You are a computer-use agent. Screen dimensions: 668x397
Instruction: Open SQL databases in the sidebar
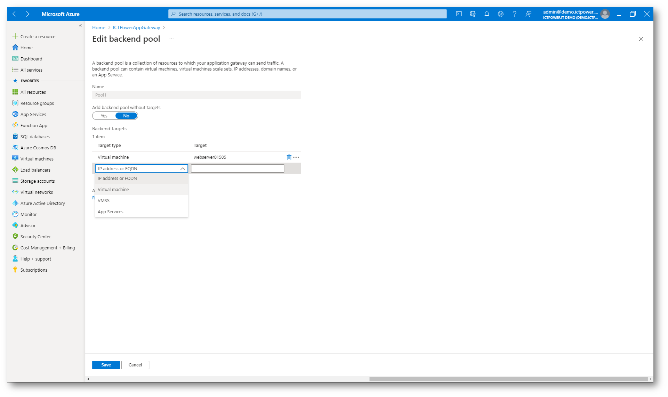(35, 137)
